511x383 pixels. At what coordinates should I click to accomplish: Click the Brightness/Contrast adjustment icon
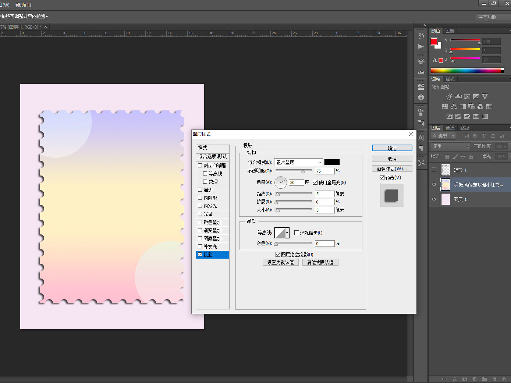(449, 97)
